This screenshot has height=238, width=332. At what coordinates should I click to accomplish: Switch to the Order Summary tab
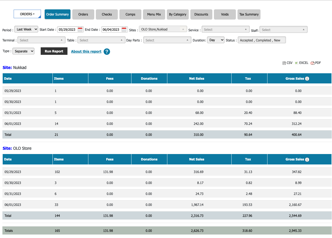[58, 14]
